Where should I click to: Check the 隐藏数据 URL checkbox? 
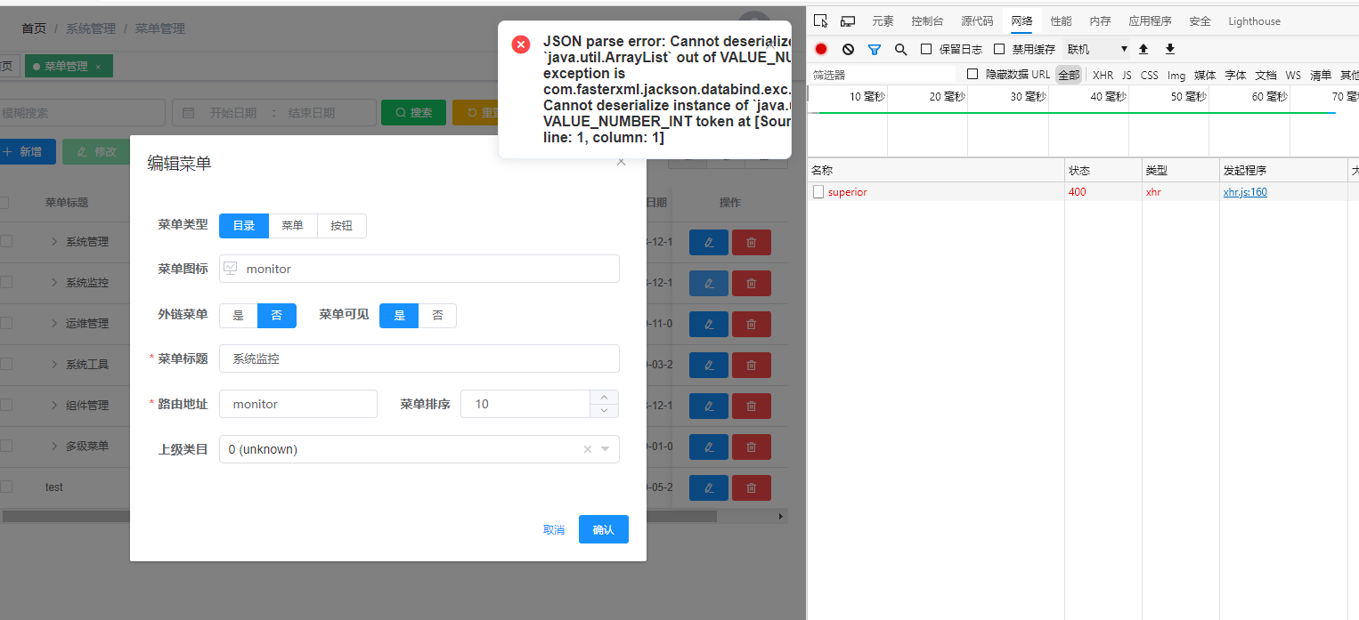click(x=972, y=74)
